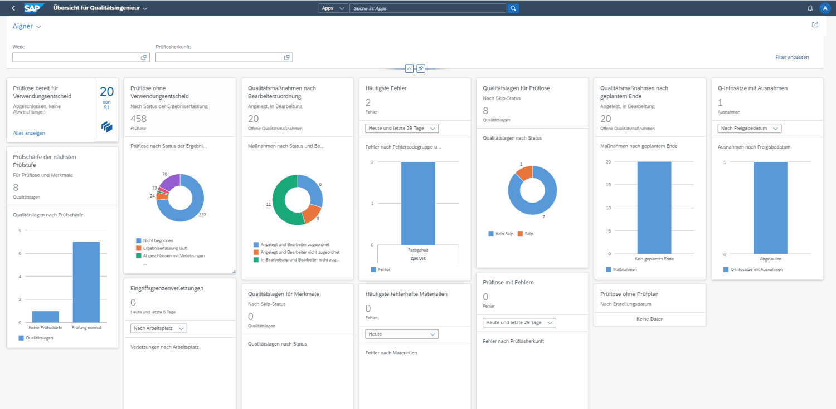
Task: Open Übersicht für Qualitätsingenieur title menu
Action: tap(100, 8)
